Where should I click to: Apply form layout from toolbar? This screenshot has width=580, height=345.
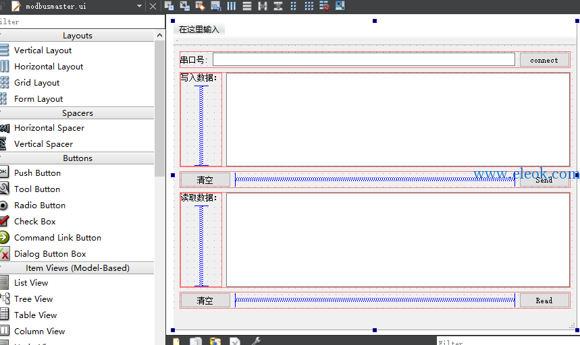[294, 6]
